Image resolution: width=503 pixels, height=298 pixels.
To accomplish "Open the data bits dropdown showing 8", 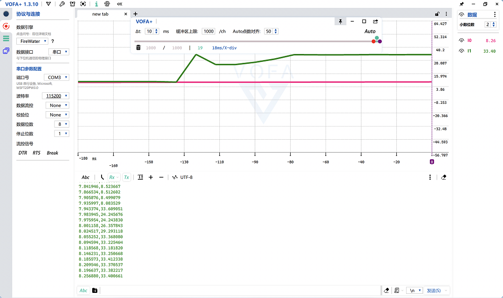I will coord(61,124).
